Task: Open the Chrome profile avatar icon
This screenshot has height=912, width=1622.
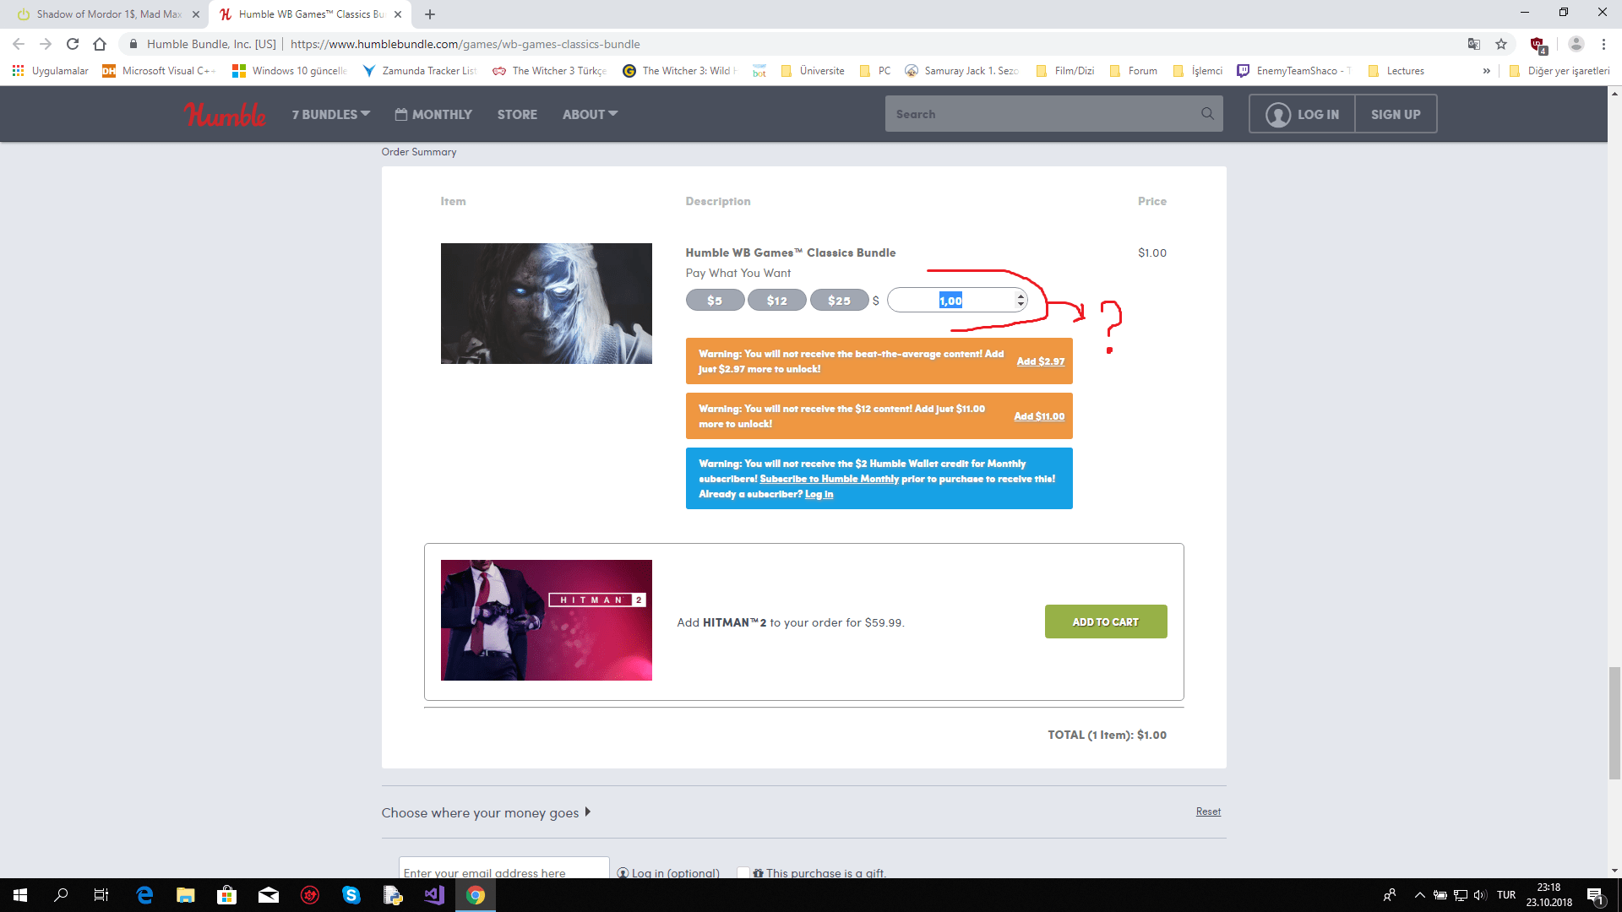Action: coord(1576,44)
